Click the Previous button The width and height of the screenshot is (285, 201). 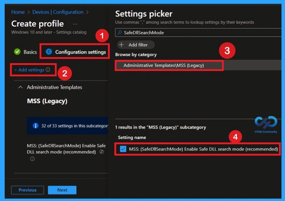27,190
